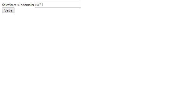Click inside the empty subdomain entry box
This screenshot has height=107, width=171.
click(x=58, y=5)
